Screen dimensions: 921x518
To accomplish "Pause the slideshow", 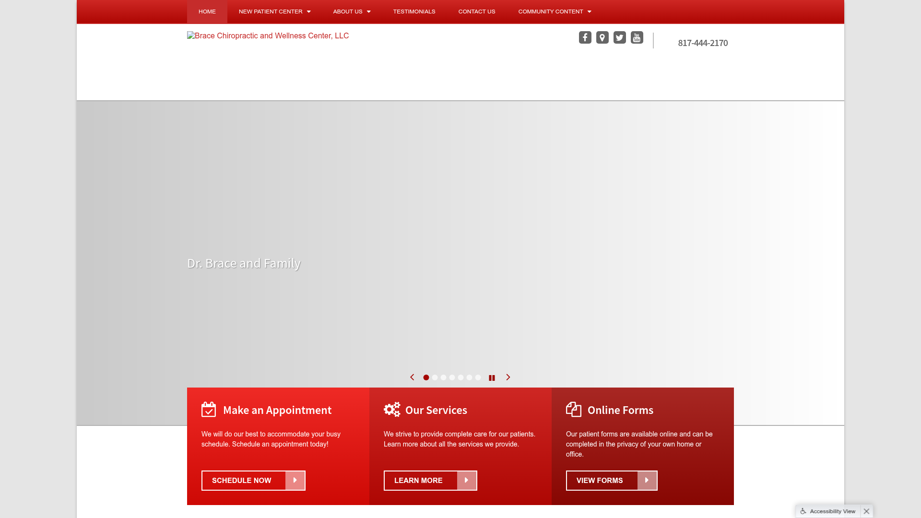I will pos(492,378).
